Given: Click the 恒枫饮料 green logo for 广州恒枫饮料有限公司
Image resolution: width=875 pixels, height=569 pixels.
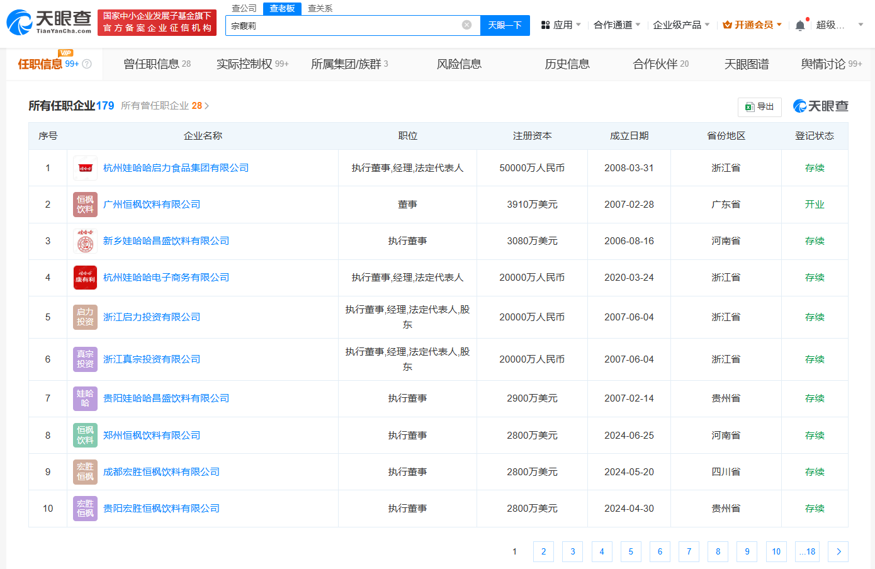Looking at the screenshot, I should point(85,205).
